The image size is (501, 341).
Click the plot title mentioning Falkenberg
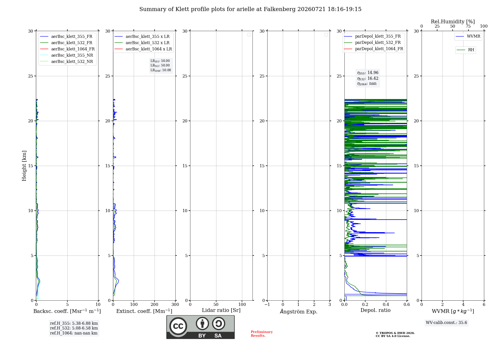pos(250,9)
